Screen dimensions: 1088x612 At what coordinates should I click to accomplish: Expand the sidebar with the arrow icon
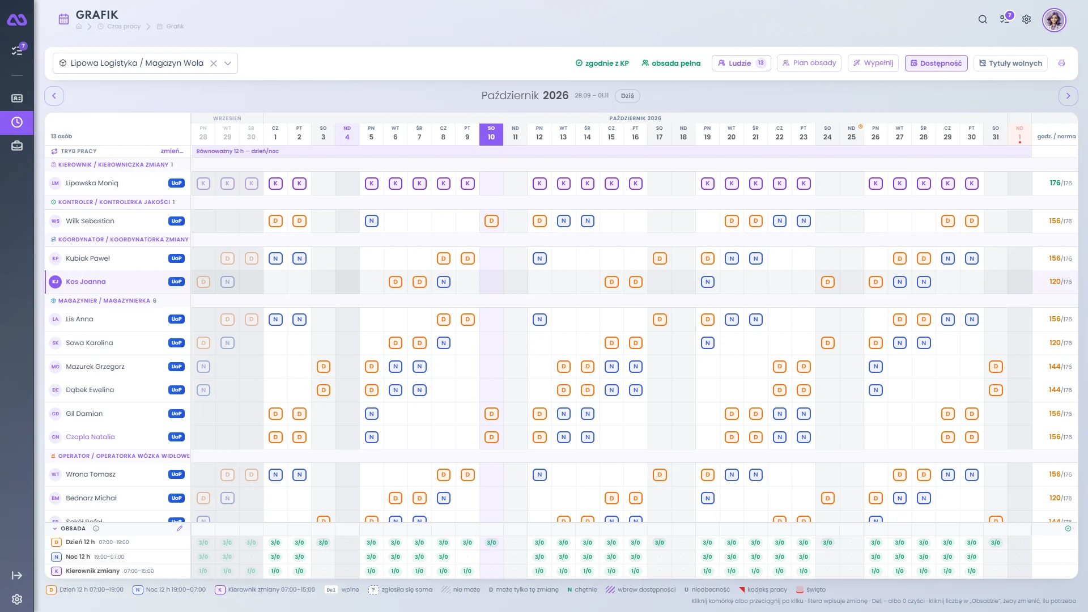17,576
